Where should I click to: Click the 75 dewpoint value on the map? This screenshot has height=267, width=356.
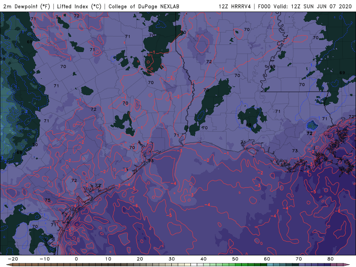click(x=48, y=200)
